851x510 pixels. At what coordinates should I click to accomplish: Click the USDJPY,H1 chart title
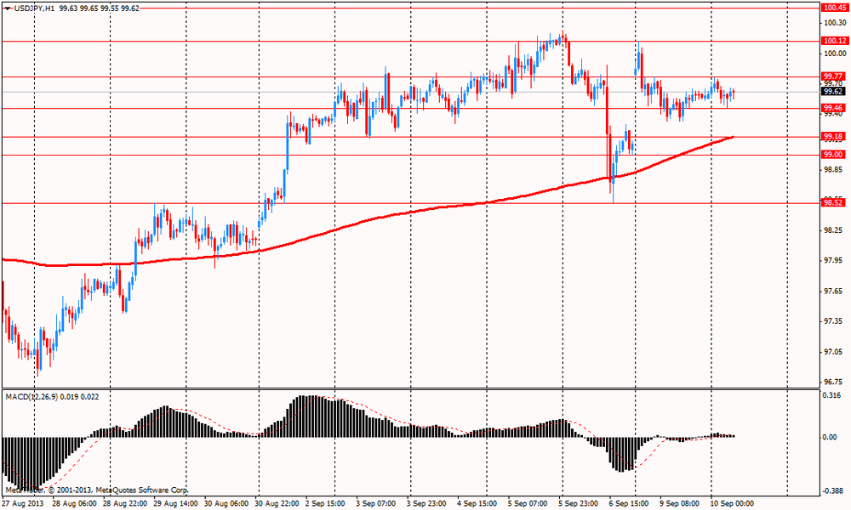click(31, 8)
